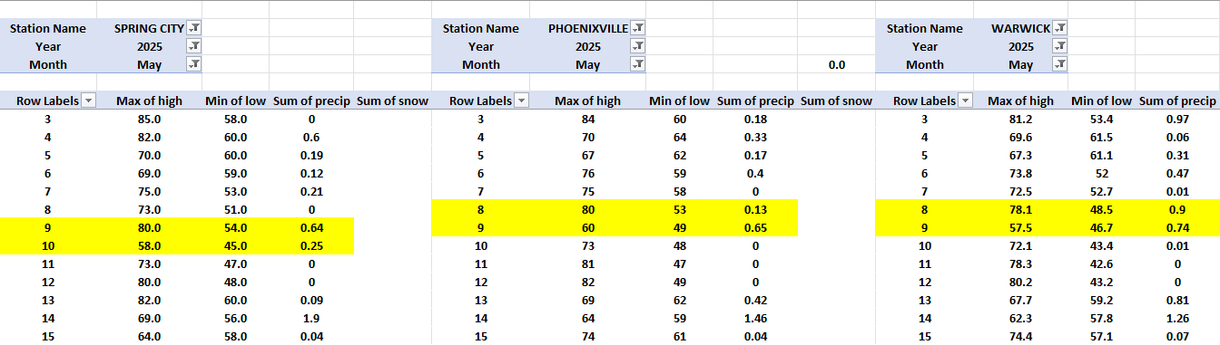Select Min of low header in Phoenixville table

[680, 101]
